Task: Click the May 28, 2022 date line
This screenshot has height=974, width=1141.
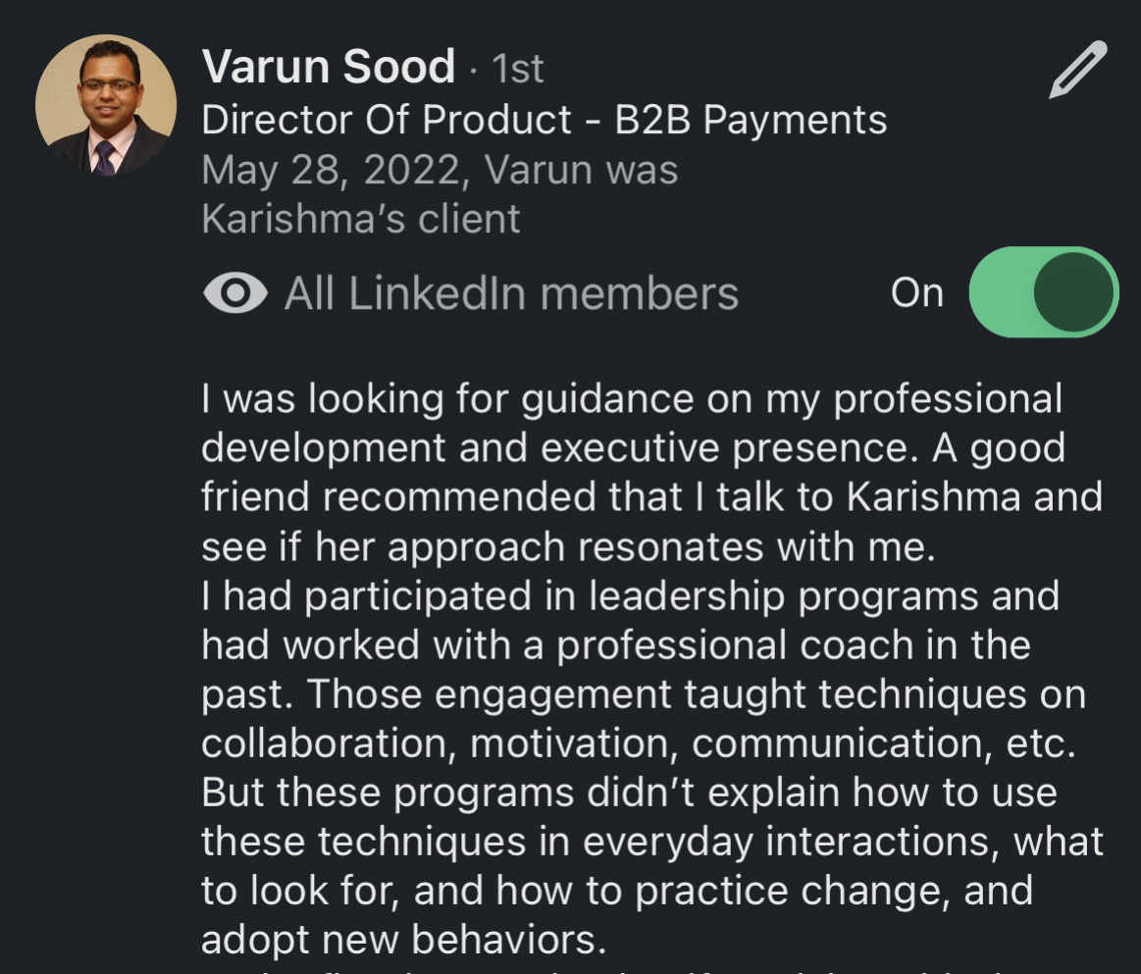Action: [440, 170]
